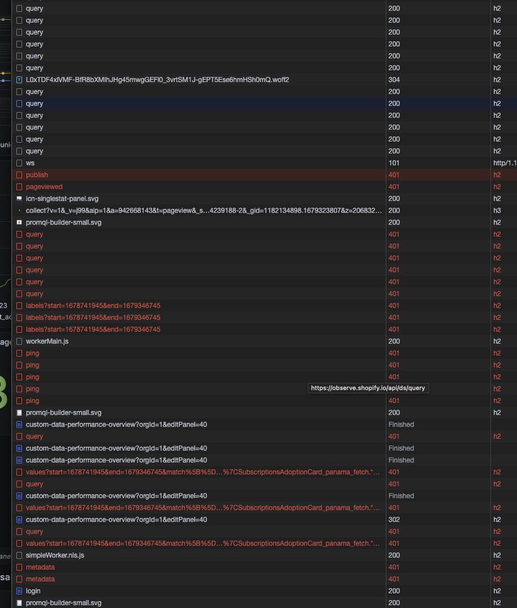Click the script icon next to workerMain.js
Screen dimensions: 517x608
tap(19, 341)
